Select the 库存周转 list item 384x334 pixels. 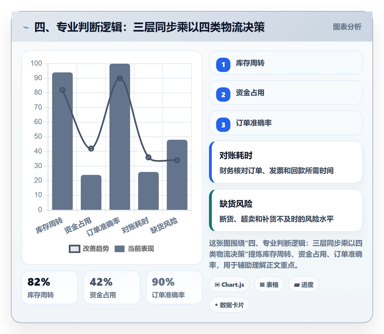pos(286,63)
